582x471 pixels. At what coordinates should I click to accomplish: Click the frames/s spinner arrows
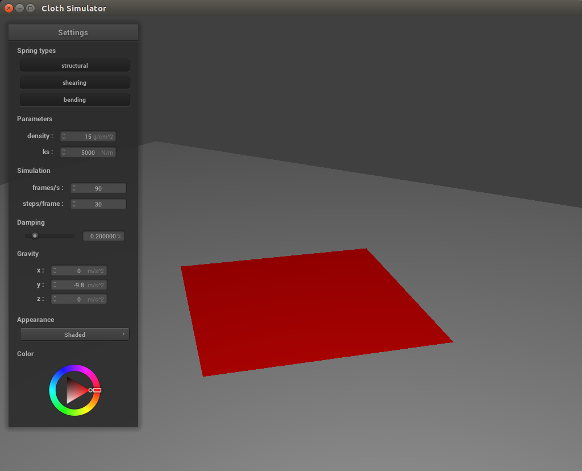point(74,188)
